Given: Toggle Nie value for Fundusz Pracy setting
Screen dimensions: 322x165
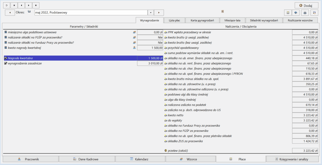Looking at the screenshot, I should 150,43.
